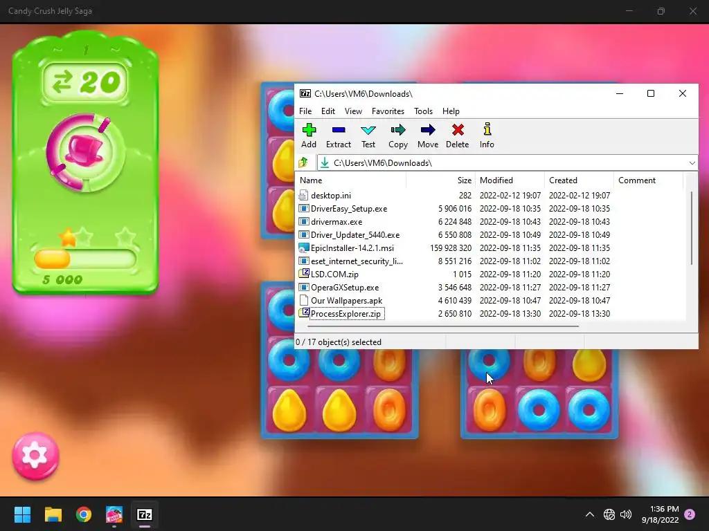Click the Our Wallpapers.apk file icon
Viewport: 709px width, 531px height.
tap(303, 300)
